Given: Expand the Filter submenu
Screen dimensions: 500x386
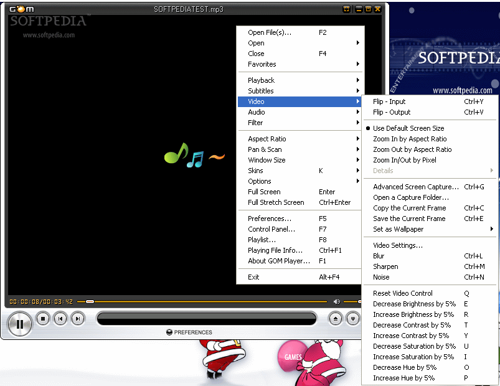Looking at the screenshot, I should coord(300,123).
